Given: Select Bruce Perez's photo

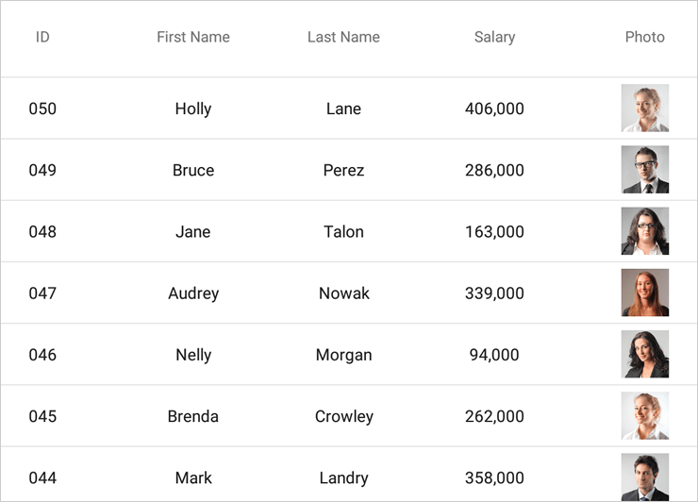Looking at the screenshot, I should [x=644, y=169].
